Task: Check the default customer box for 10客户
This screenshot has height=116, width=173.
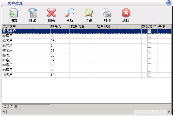Action: (149, 75)
